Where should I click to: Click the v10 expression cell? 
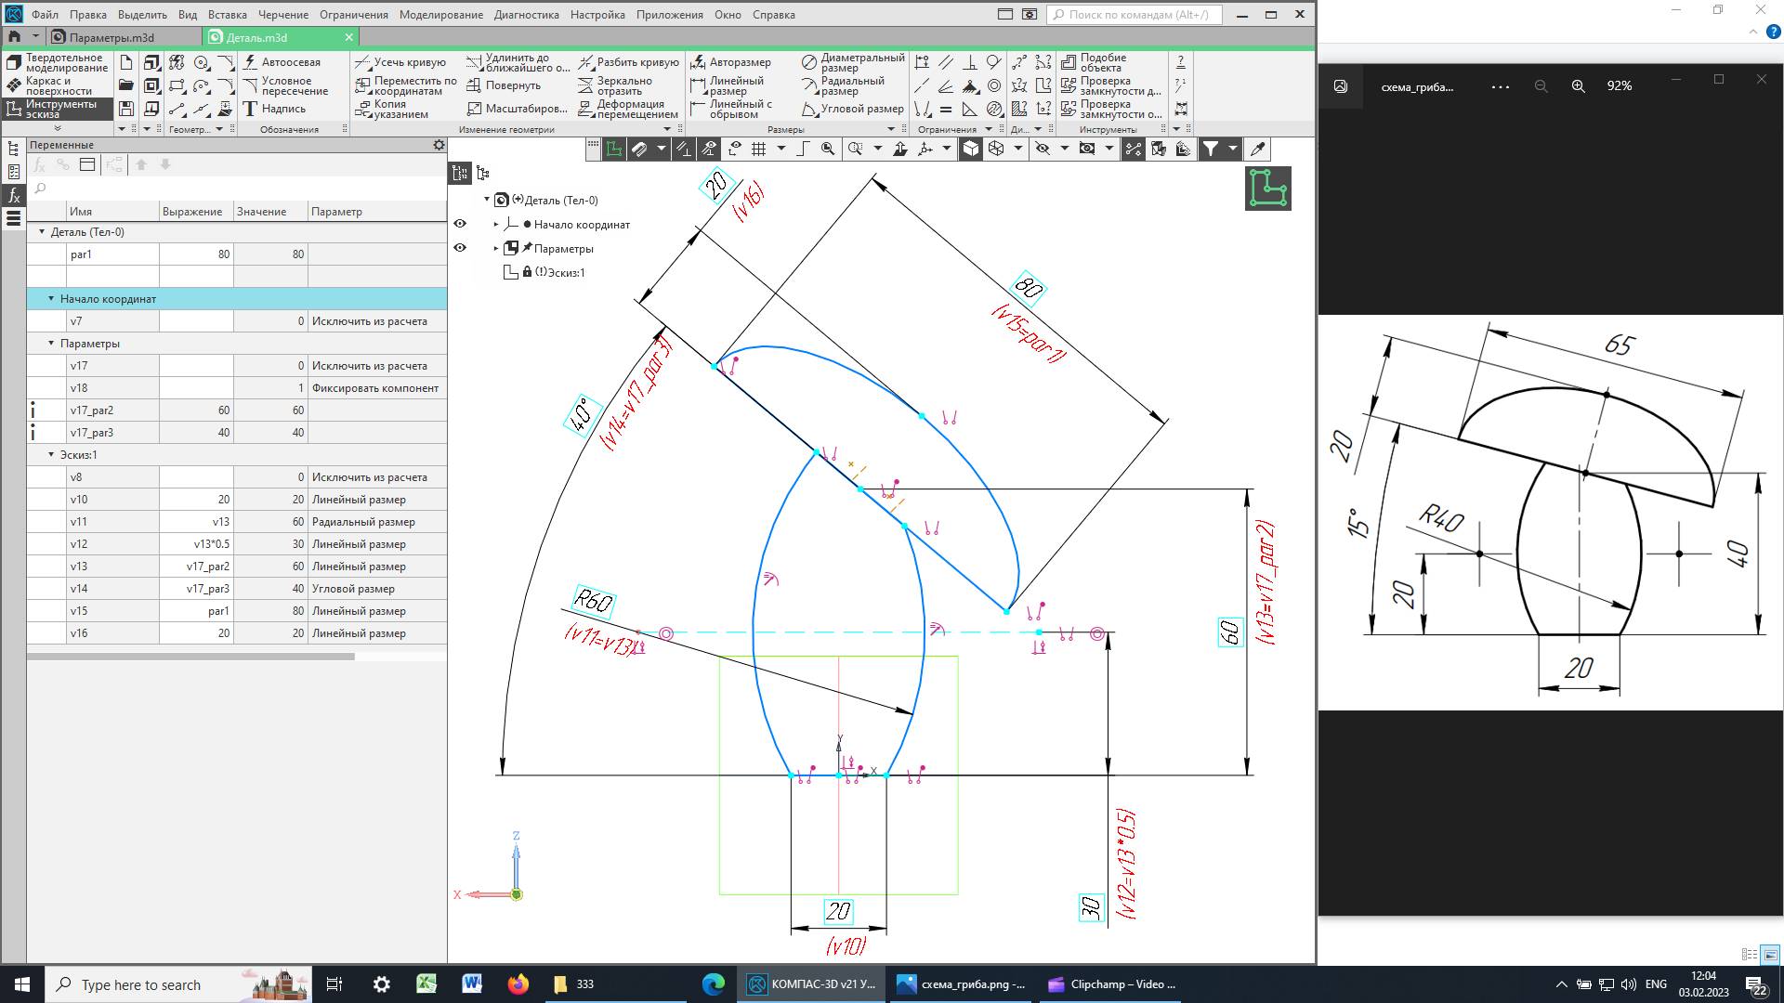(196, 500)
